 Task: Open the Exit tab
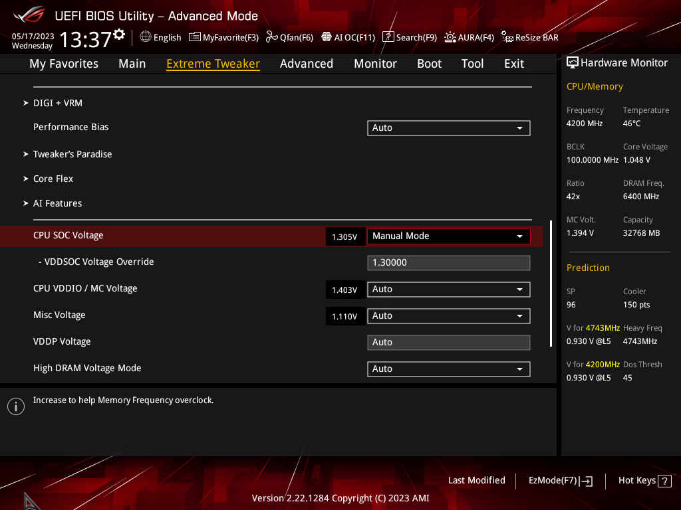pos(514,64)
